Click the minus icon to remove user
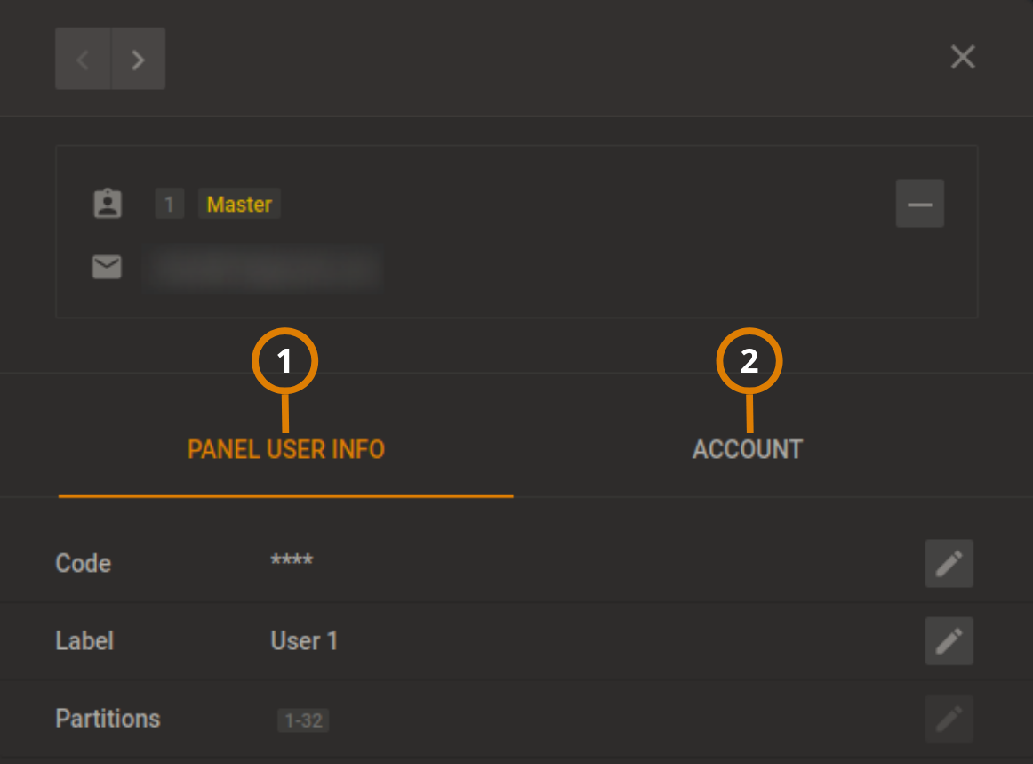 tap(919, 204)
